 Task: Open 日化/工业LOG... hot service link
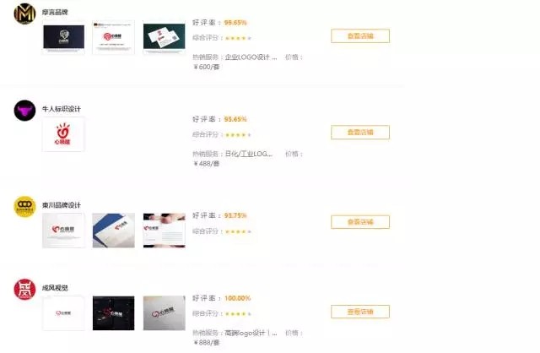(x=249, y=154)
